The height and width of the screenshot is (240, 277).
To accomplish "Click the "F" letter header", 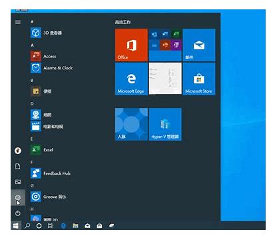I will coord(31,162).
